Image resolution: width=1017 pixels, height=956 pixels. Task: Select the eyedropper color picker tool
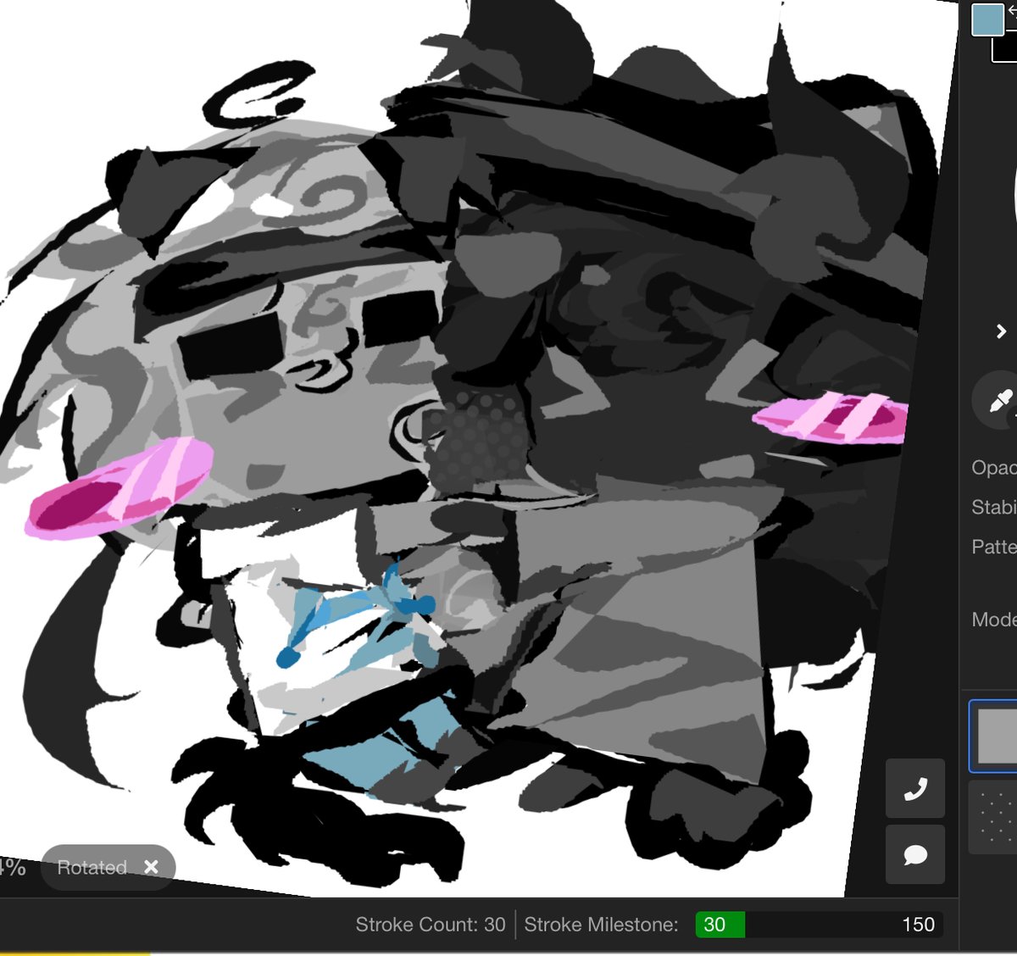click(999, 401)
